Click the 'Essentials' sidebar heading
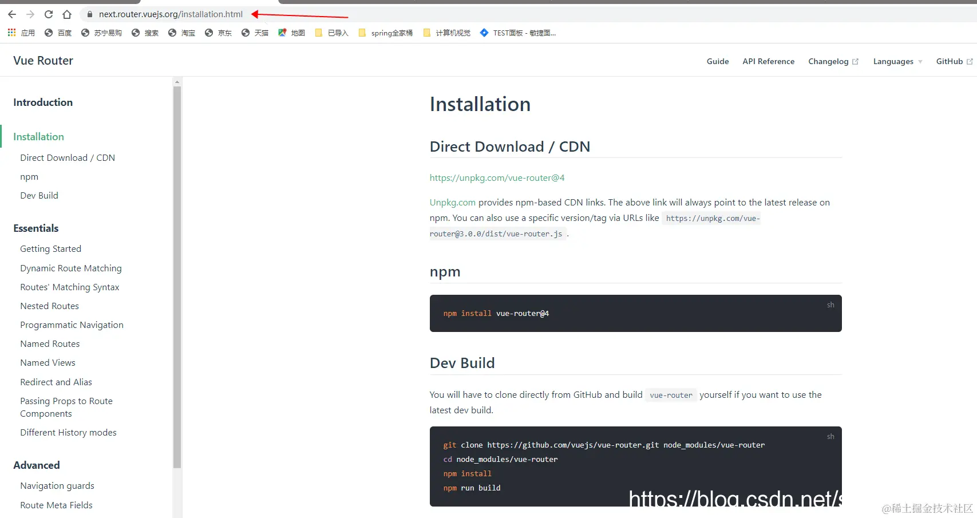 (x=36, y=228)
